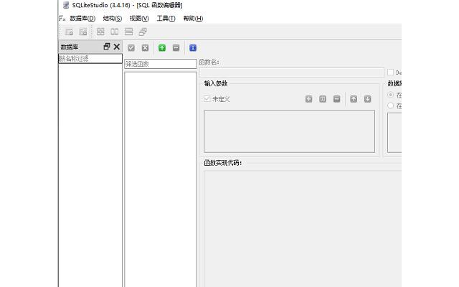
Task: Click the 筛选函数 filter field
Action: 161,64
